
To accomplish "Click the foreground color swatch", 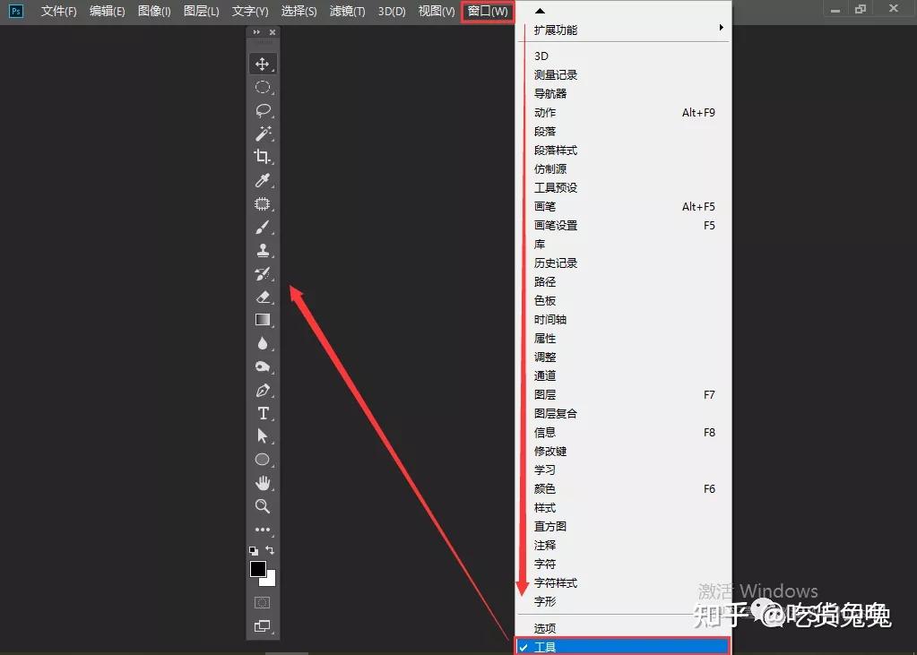I will [258, 568].
